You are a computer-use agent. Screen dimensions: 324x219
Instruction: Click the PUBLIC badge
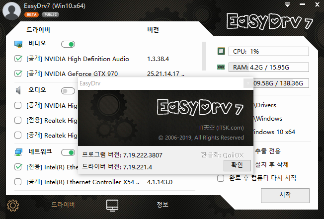click(50, 15)
